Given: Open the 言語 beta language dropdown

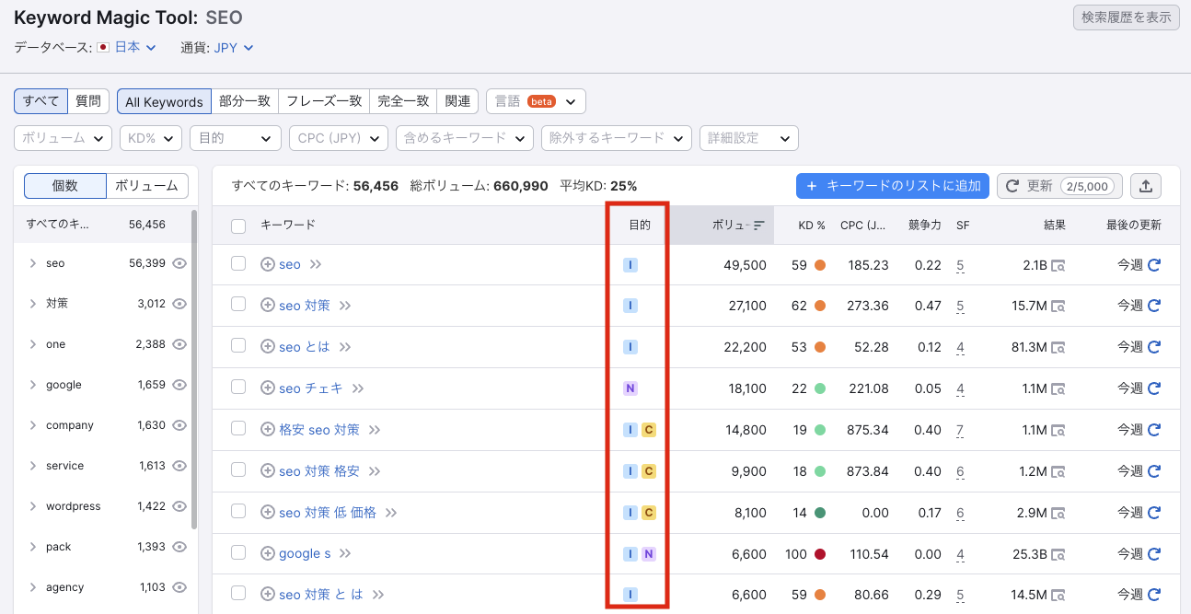Looking at the screenshot, I should point(538,100).
